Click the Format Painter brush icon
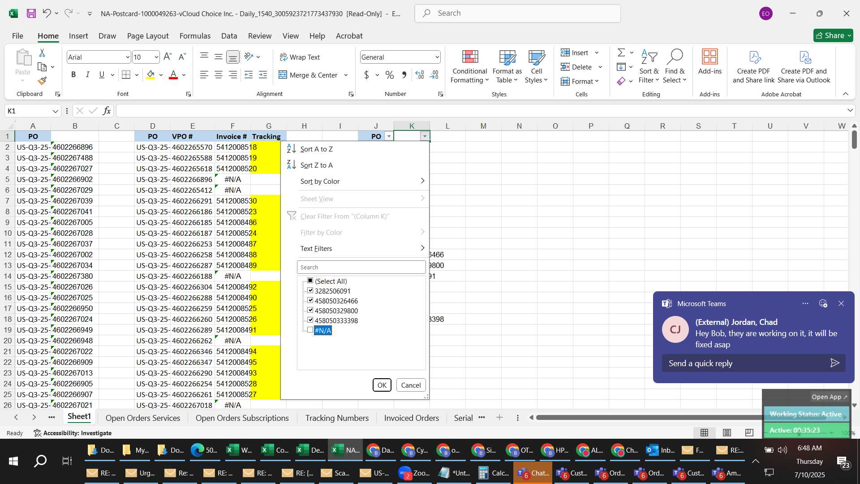 point(42,81)
